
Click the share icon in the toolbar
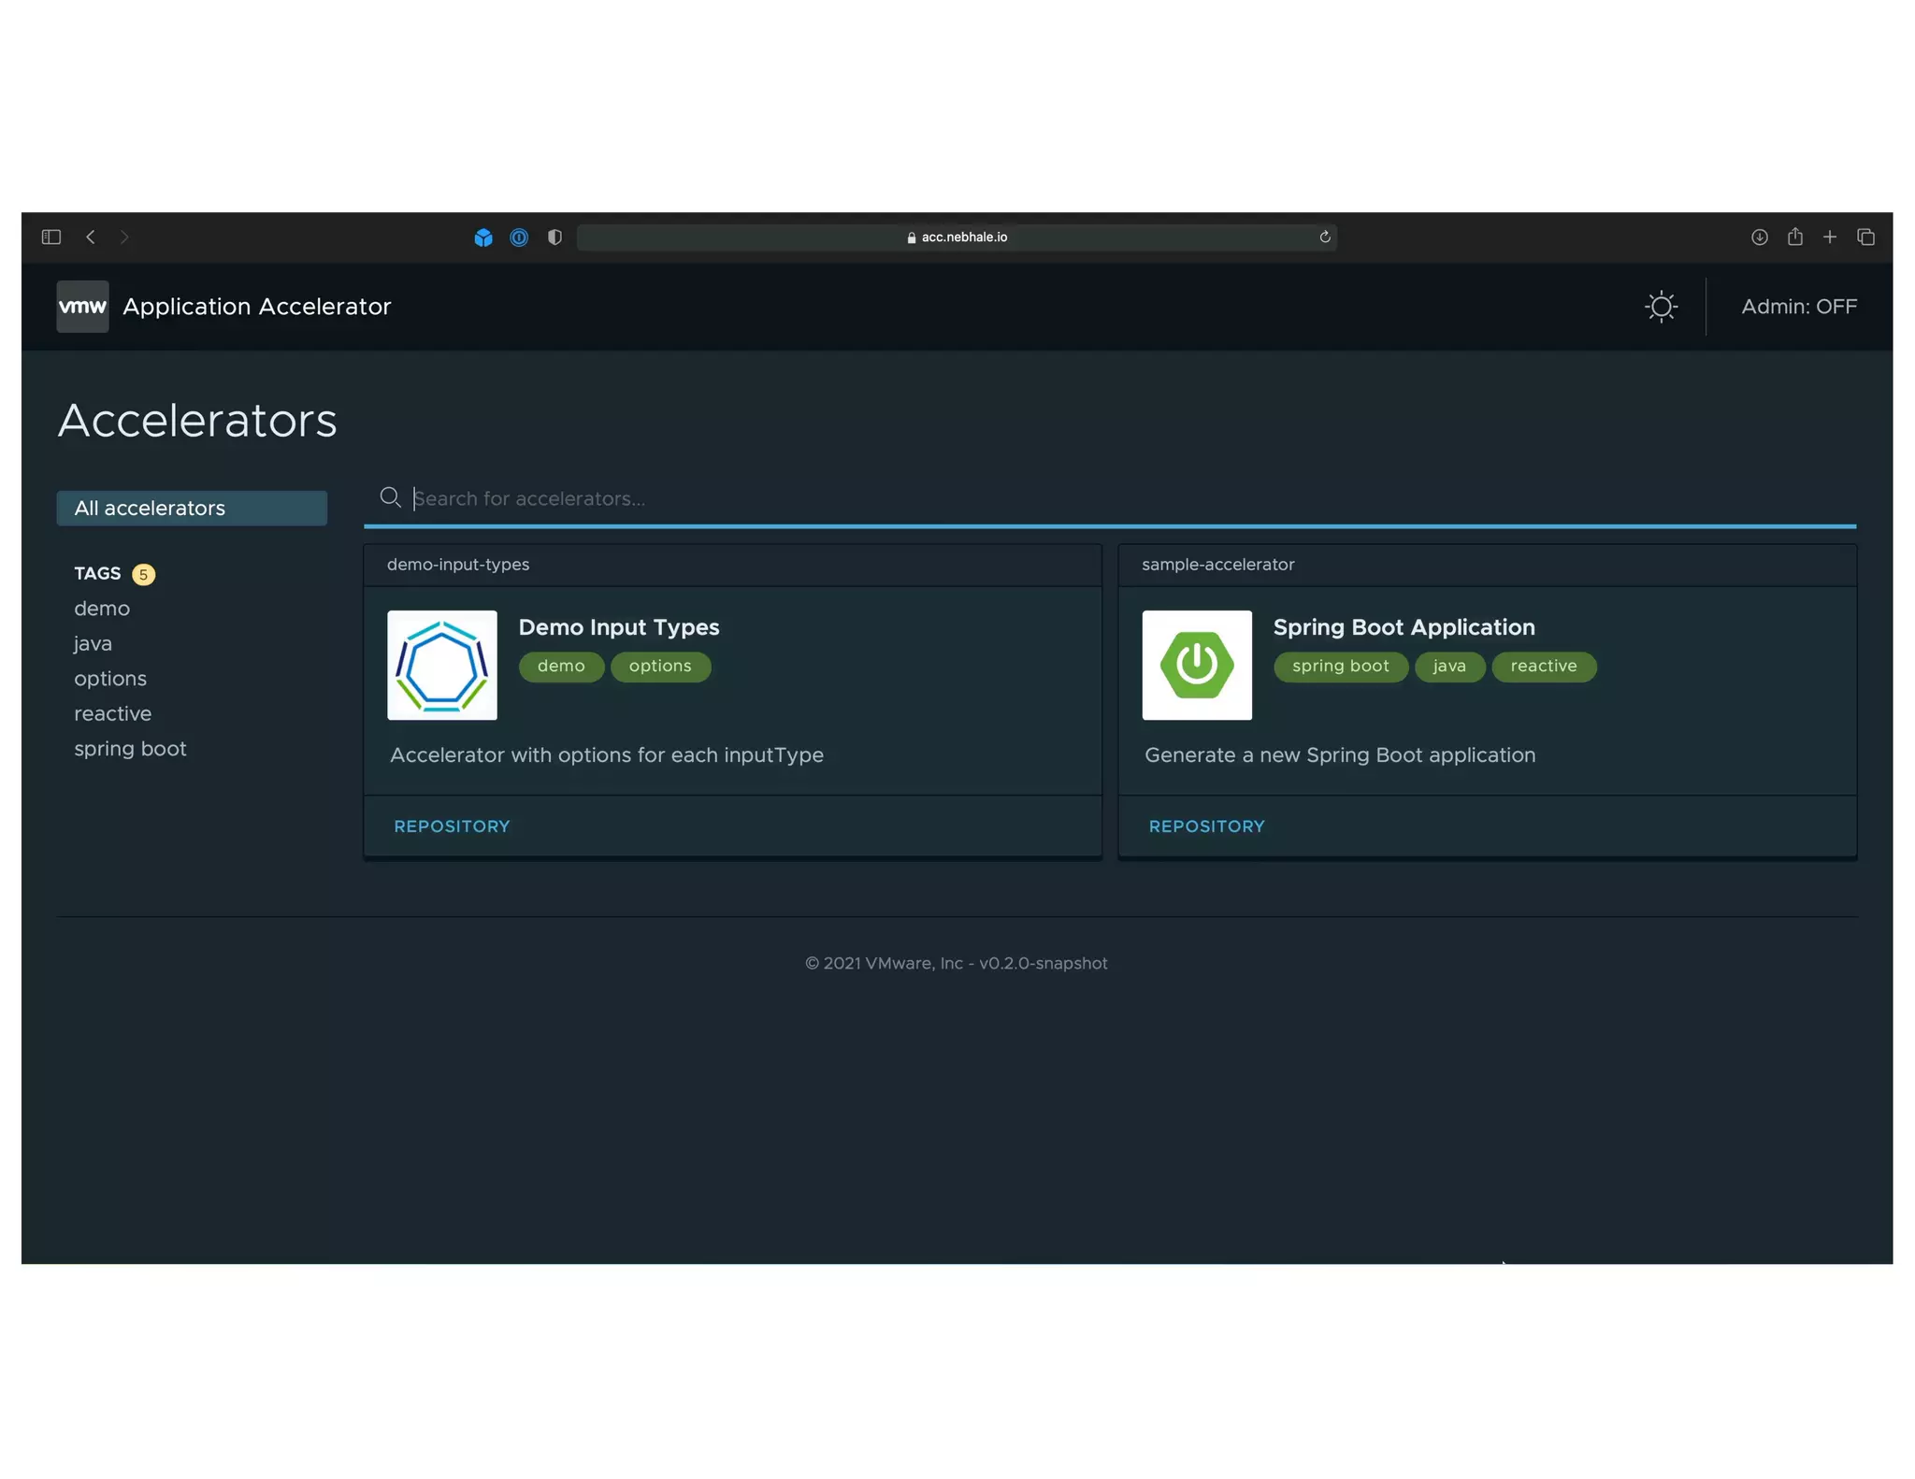[x=1794, y=237]
